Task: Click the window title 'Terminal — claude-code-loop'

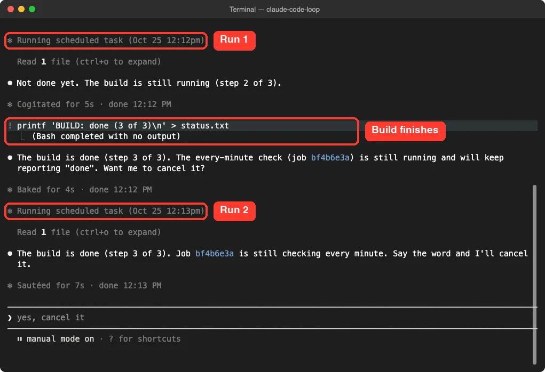Action: (274, 10)
